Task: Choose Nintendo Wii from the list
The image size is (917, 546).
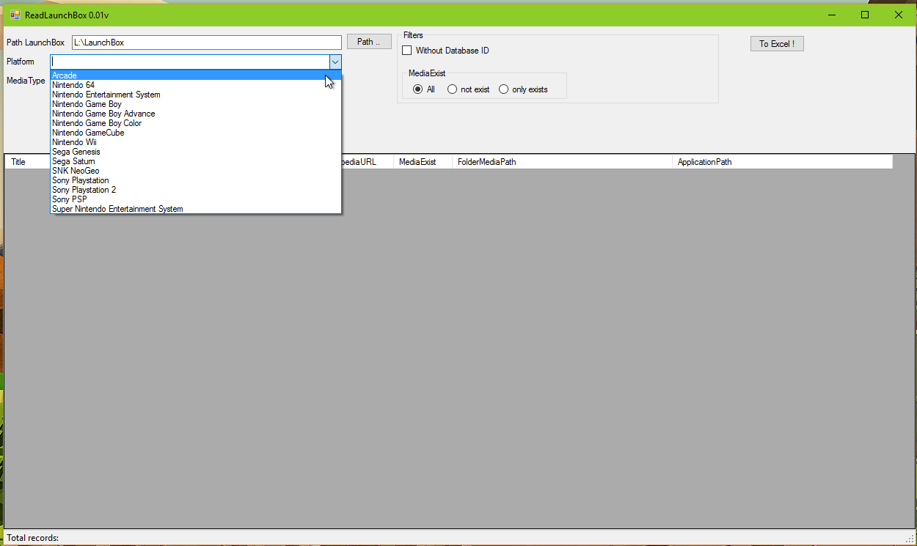Action: click(x=196, y=142)
